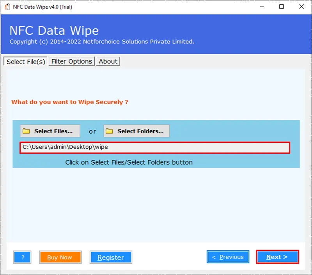Click the 'What do you want to Wipe Securely ?' heading

coord(70,102)
